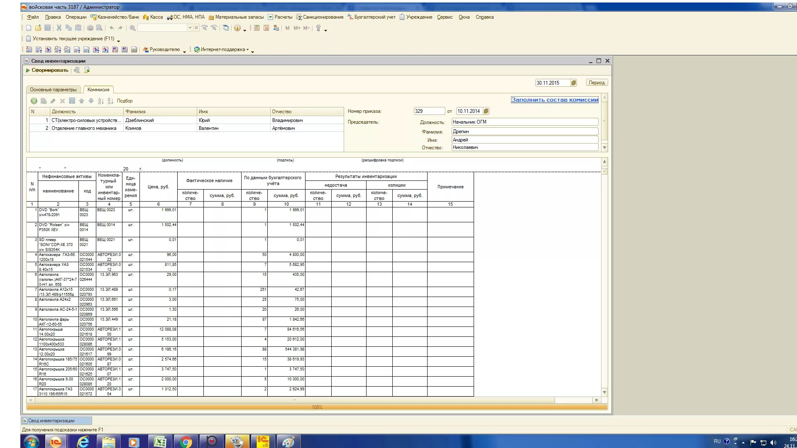Click the Период button
The width and height of the screenshot is (797, 448).
click(x=597, y=83)
